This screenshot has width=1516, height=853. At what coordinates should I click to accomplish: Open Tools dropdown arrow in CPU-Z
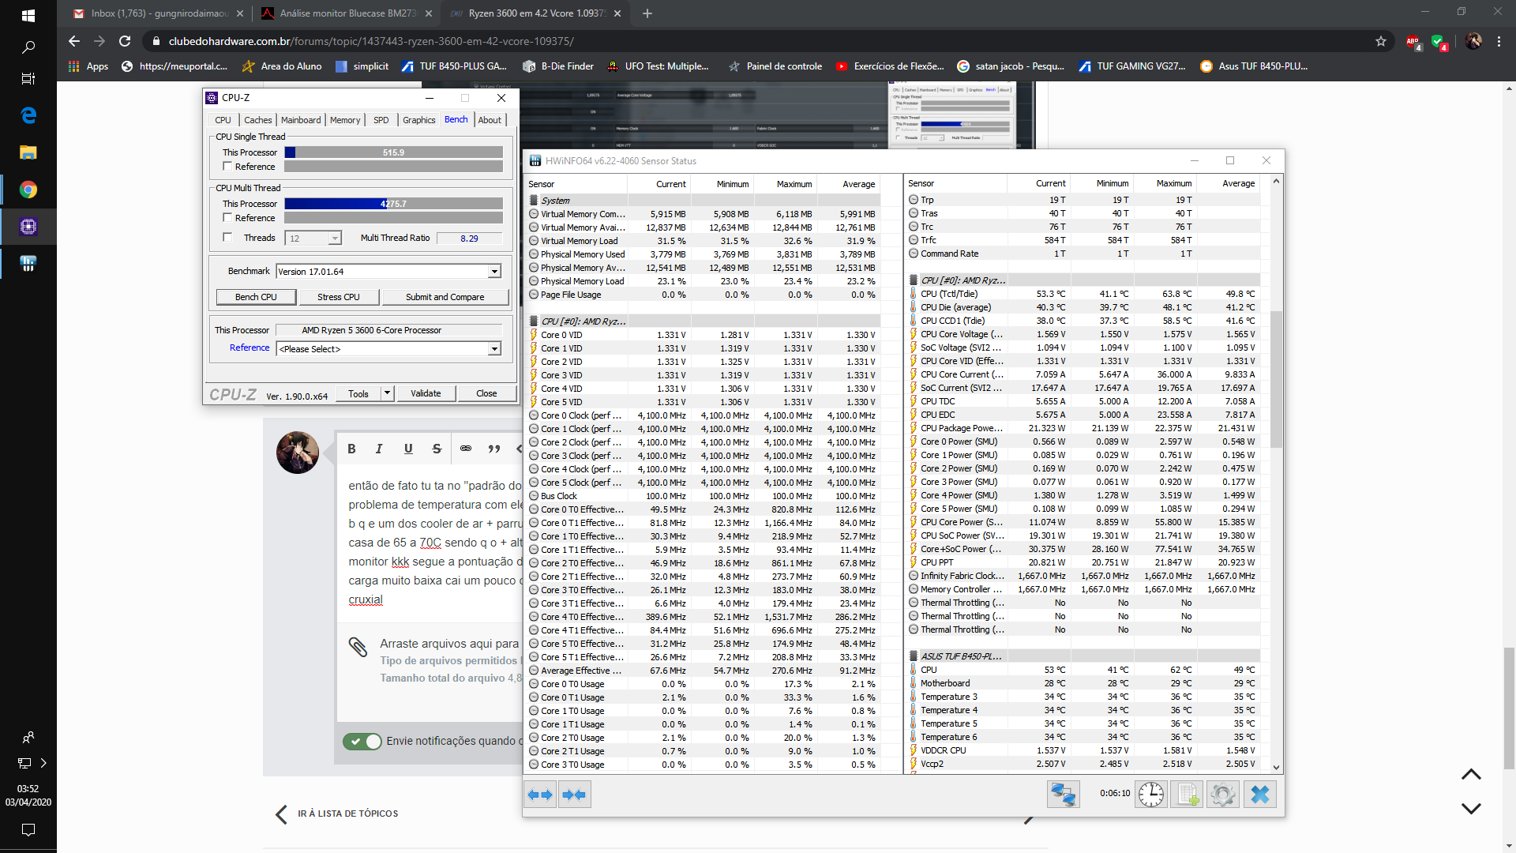(387, 393)
